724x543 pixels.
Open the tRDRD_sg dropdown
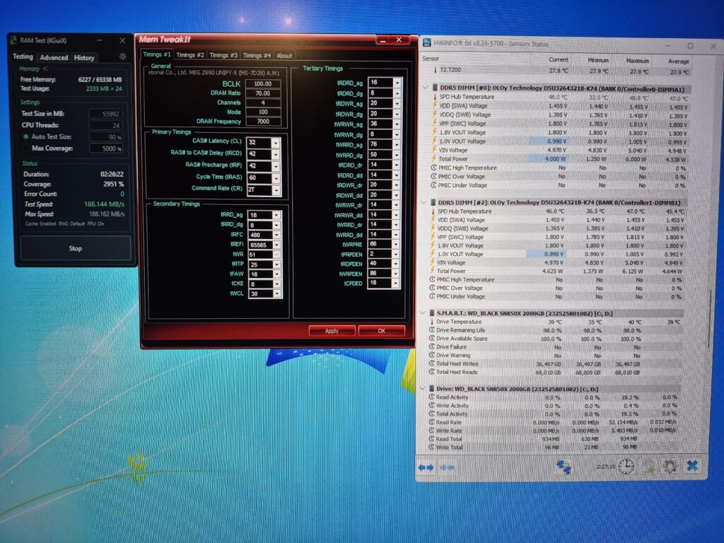[396, 83]
